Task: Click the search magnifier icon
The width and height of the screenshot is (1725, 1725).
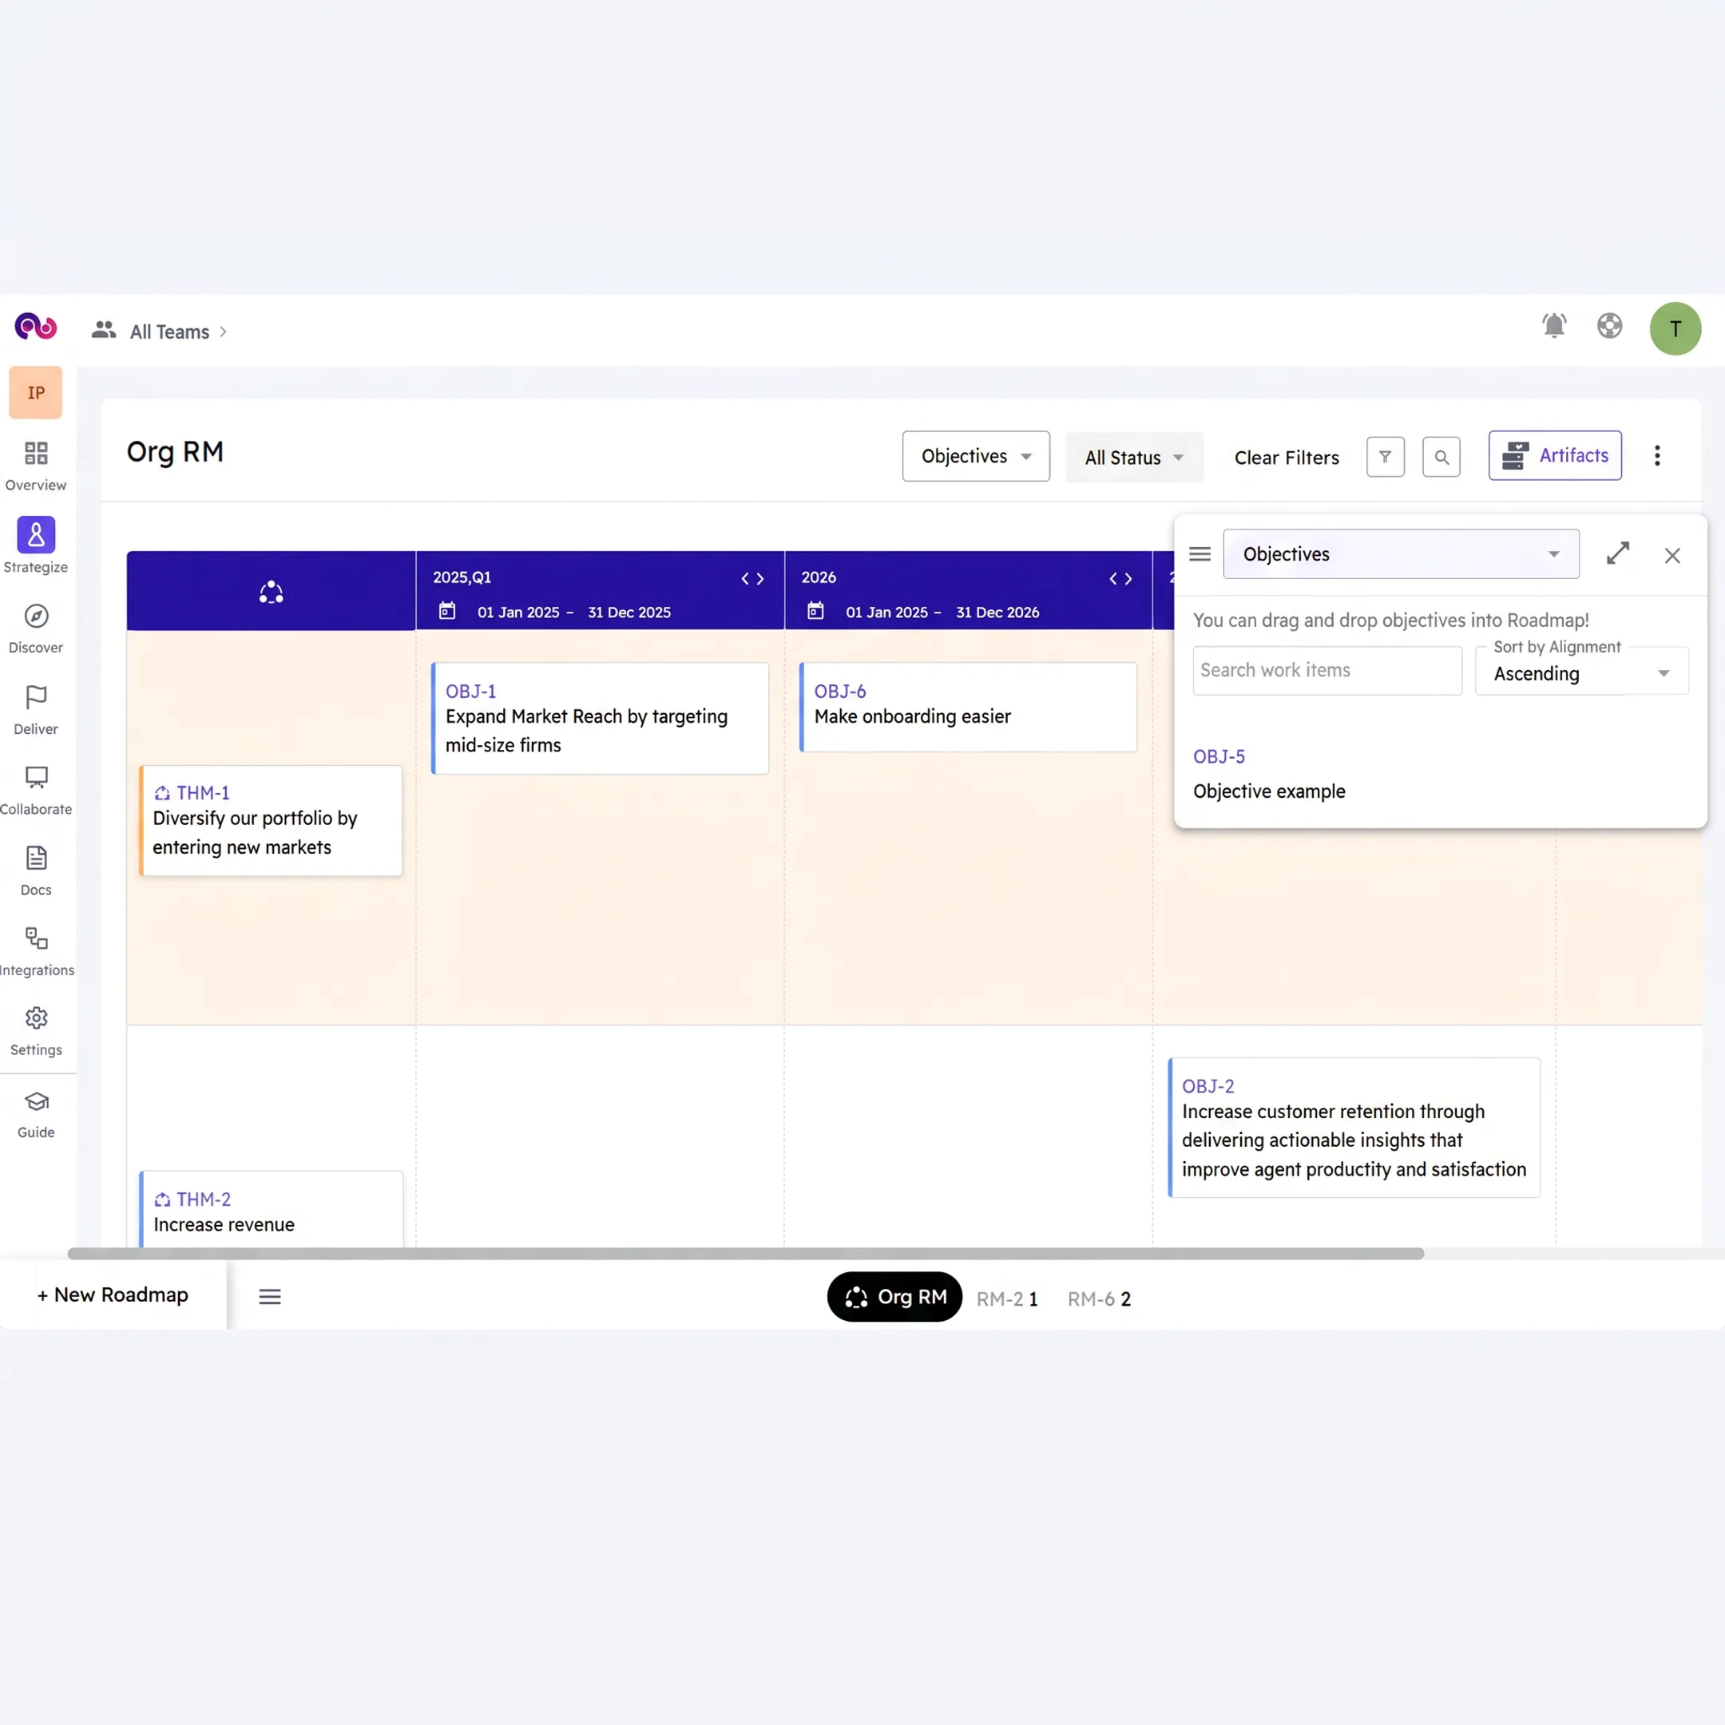Action: tap(1441, 457)
